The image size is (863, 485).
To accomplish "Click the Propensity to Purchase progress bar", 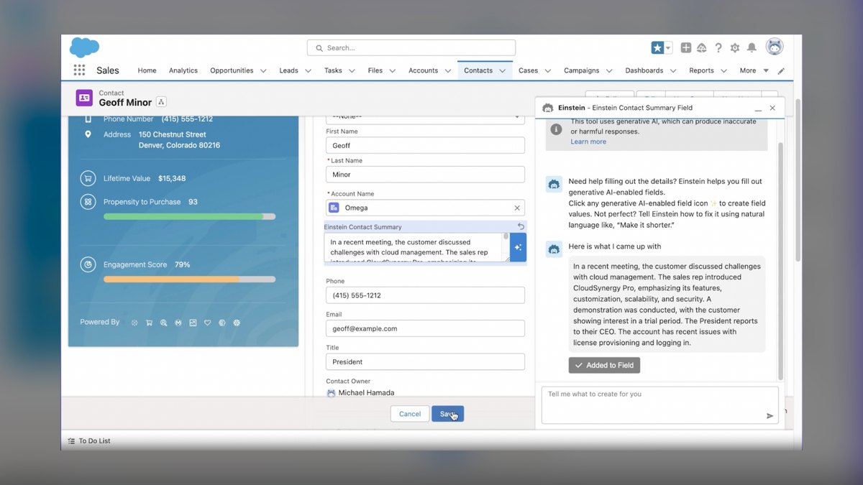I will pyautogui.click(x=189, y=216).
